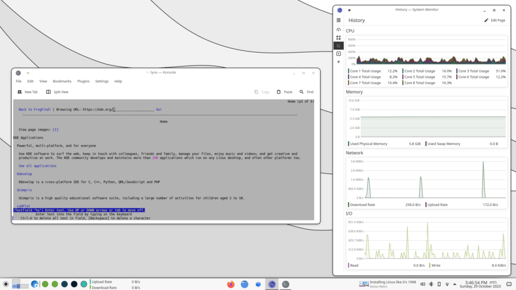Click media player thumbnail in system tray

pyautogui.click(x=364, y=284)
